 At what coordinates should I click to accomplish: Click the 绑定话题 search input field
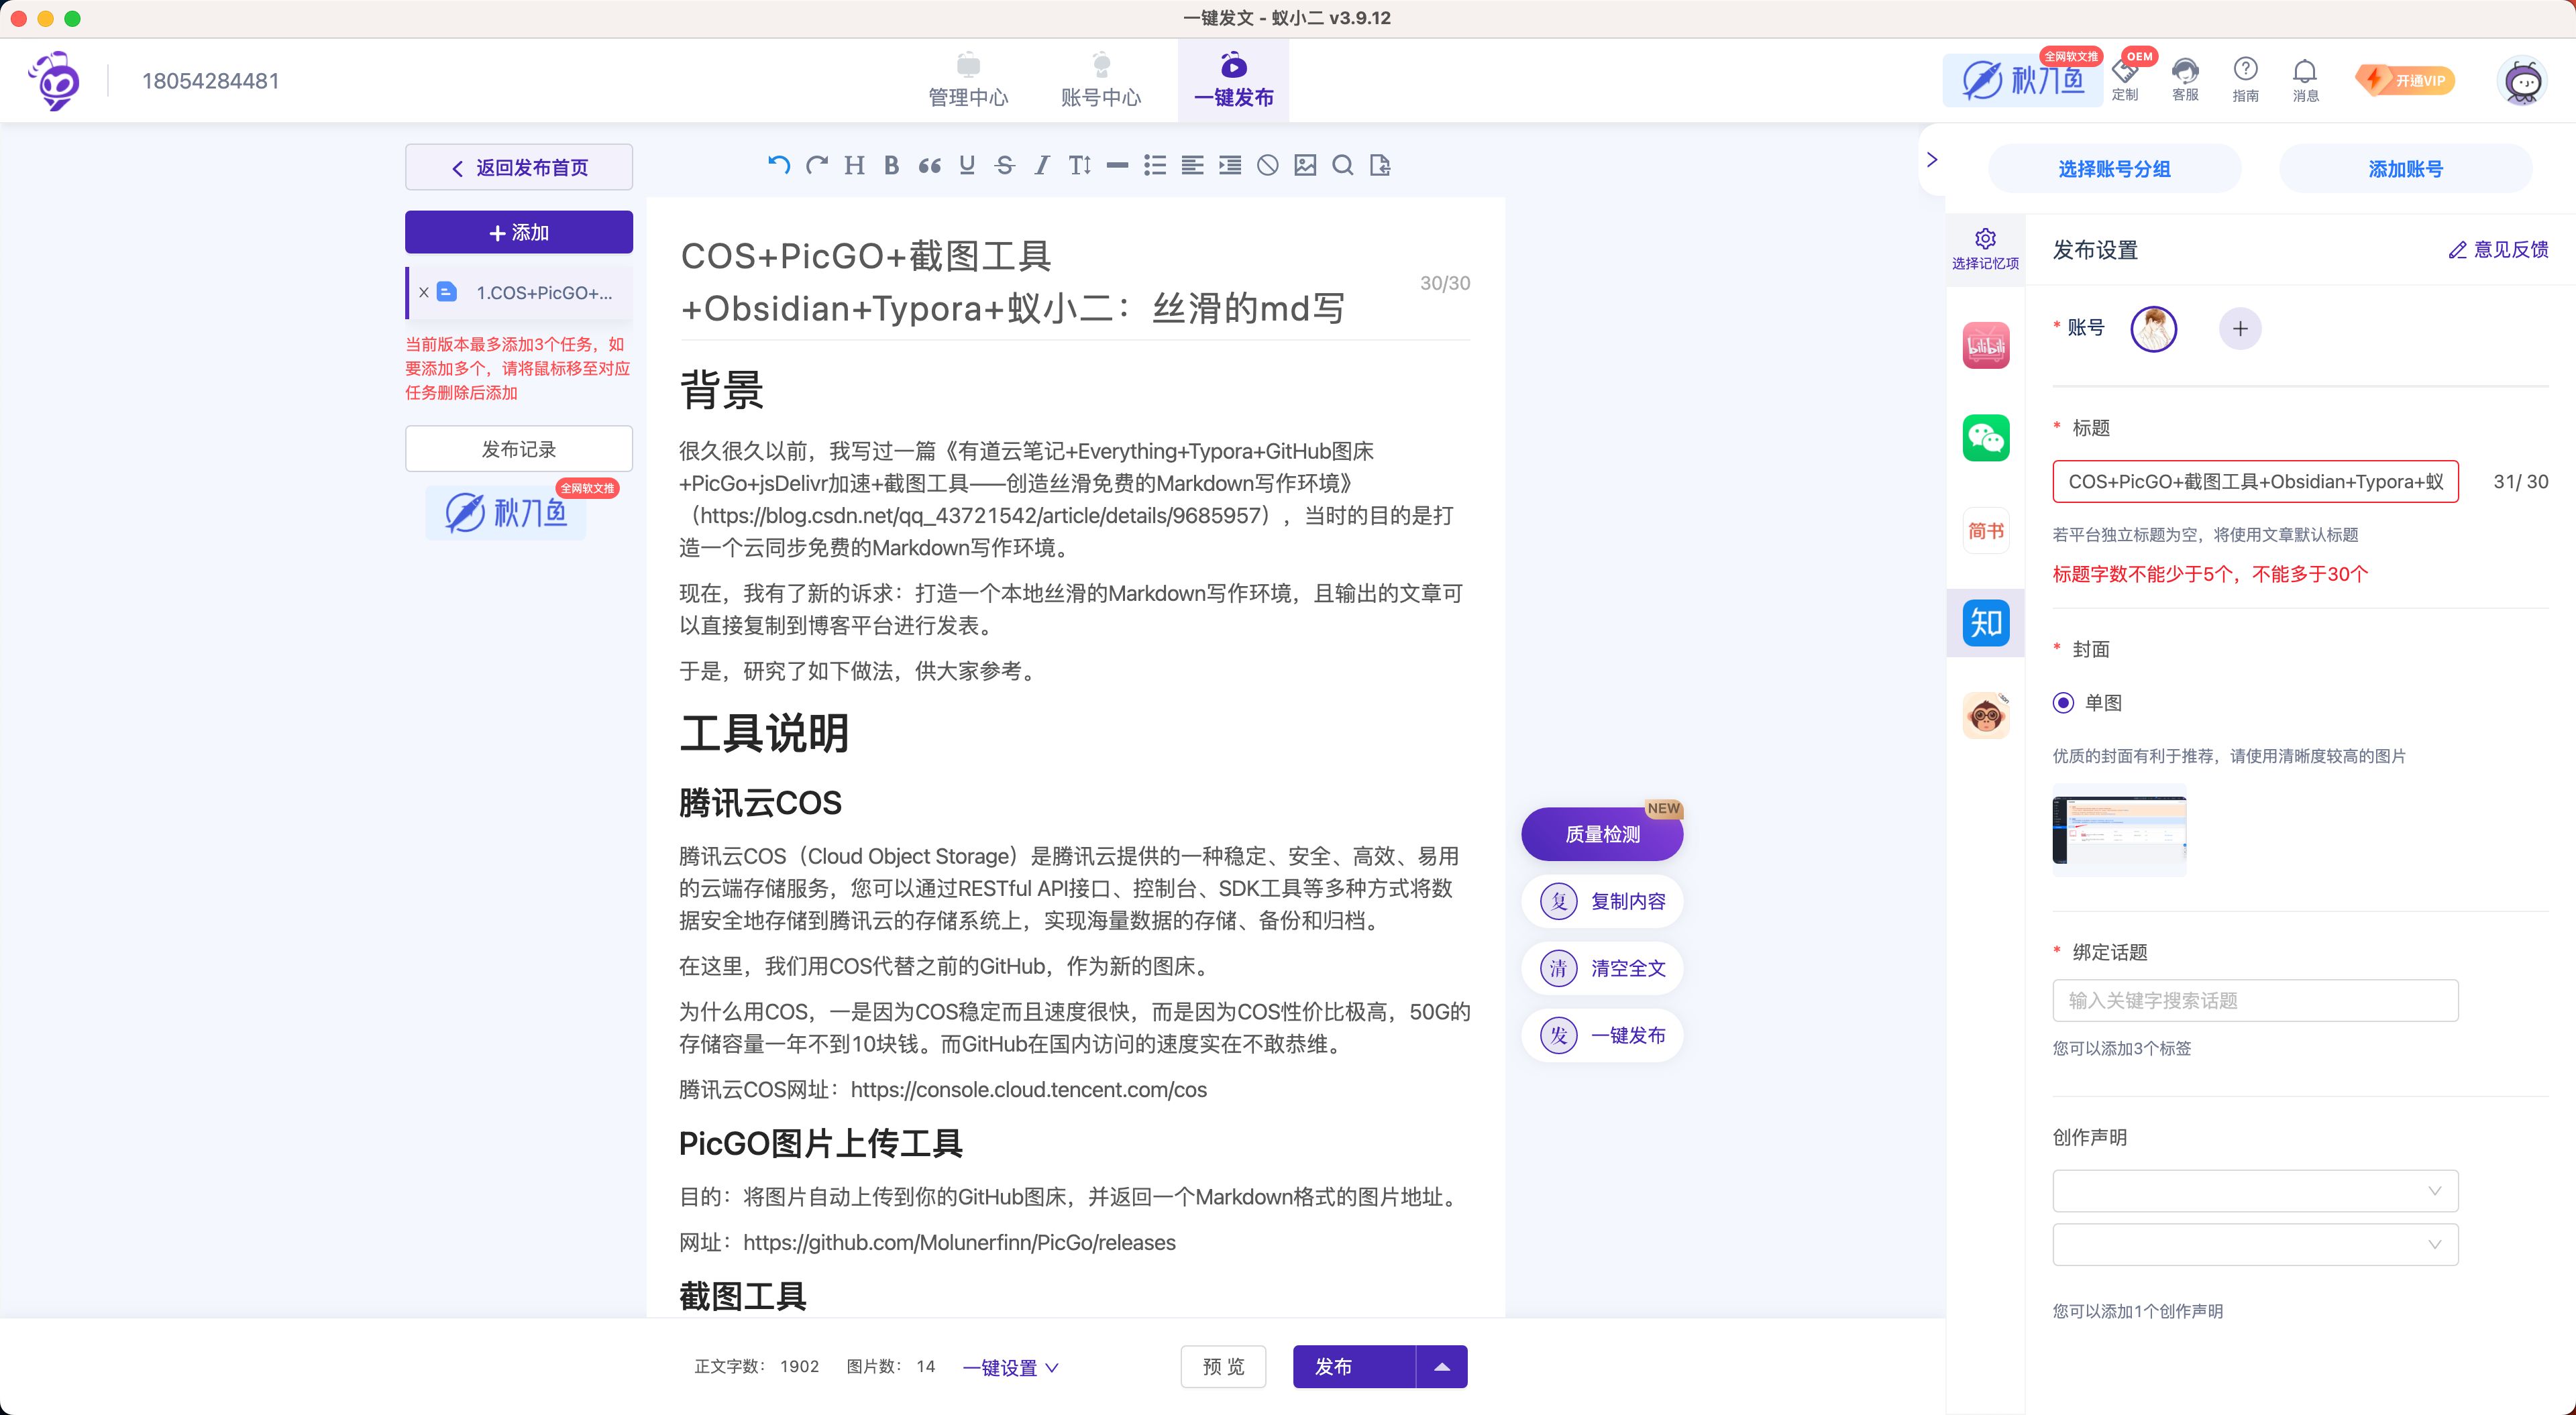[2255, 1000]
